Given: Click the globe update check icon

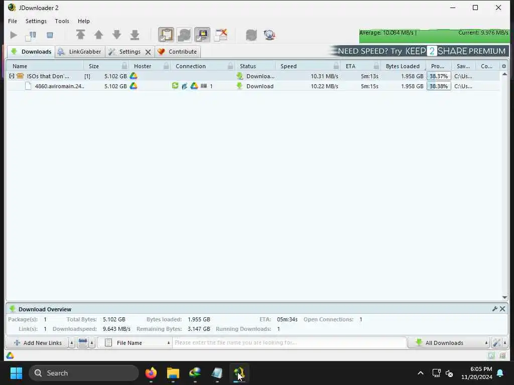Looking at the screenshot, I should click(x=269, y=35).
